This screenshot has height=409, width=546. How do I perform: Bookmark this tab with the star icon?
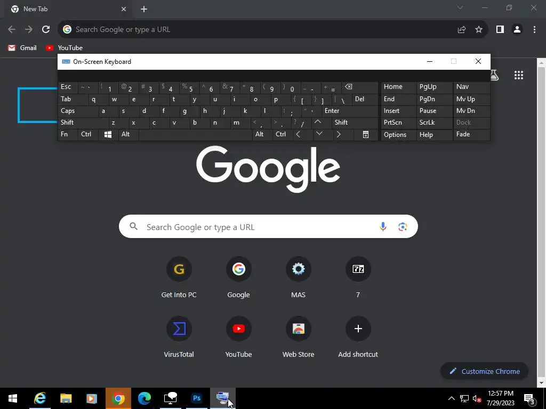point(479,30)
